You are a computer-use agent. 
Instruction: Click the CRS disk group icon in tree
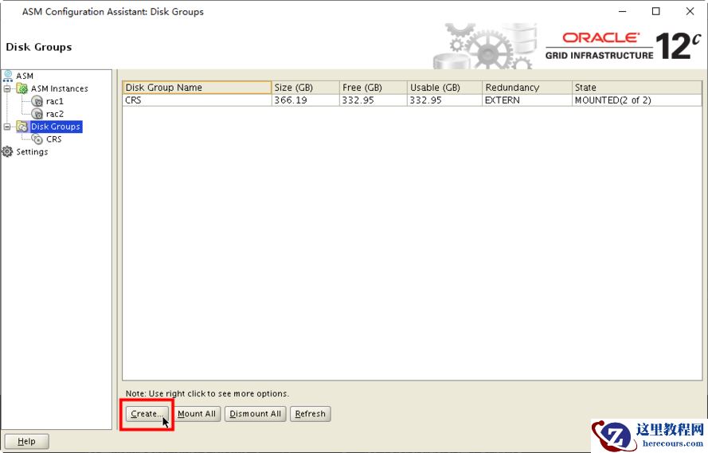37,139
